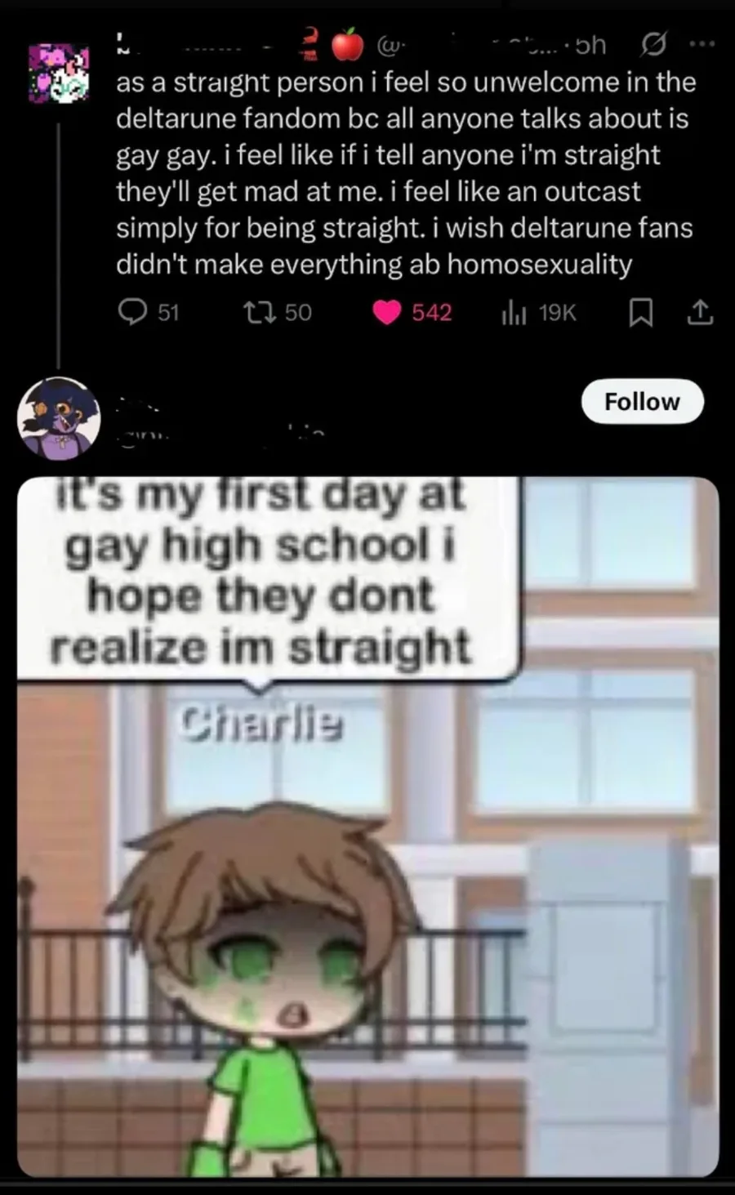Click the Follow button
The width and height of the screenshot is (735, 1195).
(642, 401)
